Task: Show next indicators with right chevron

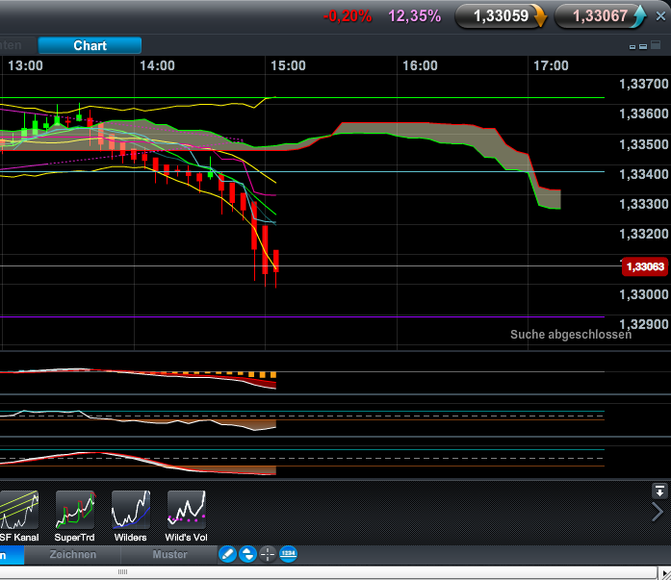Action: (658, 512)
